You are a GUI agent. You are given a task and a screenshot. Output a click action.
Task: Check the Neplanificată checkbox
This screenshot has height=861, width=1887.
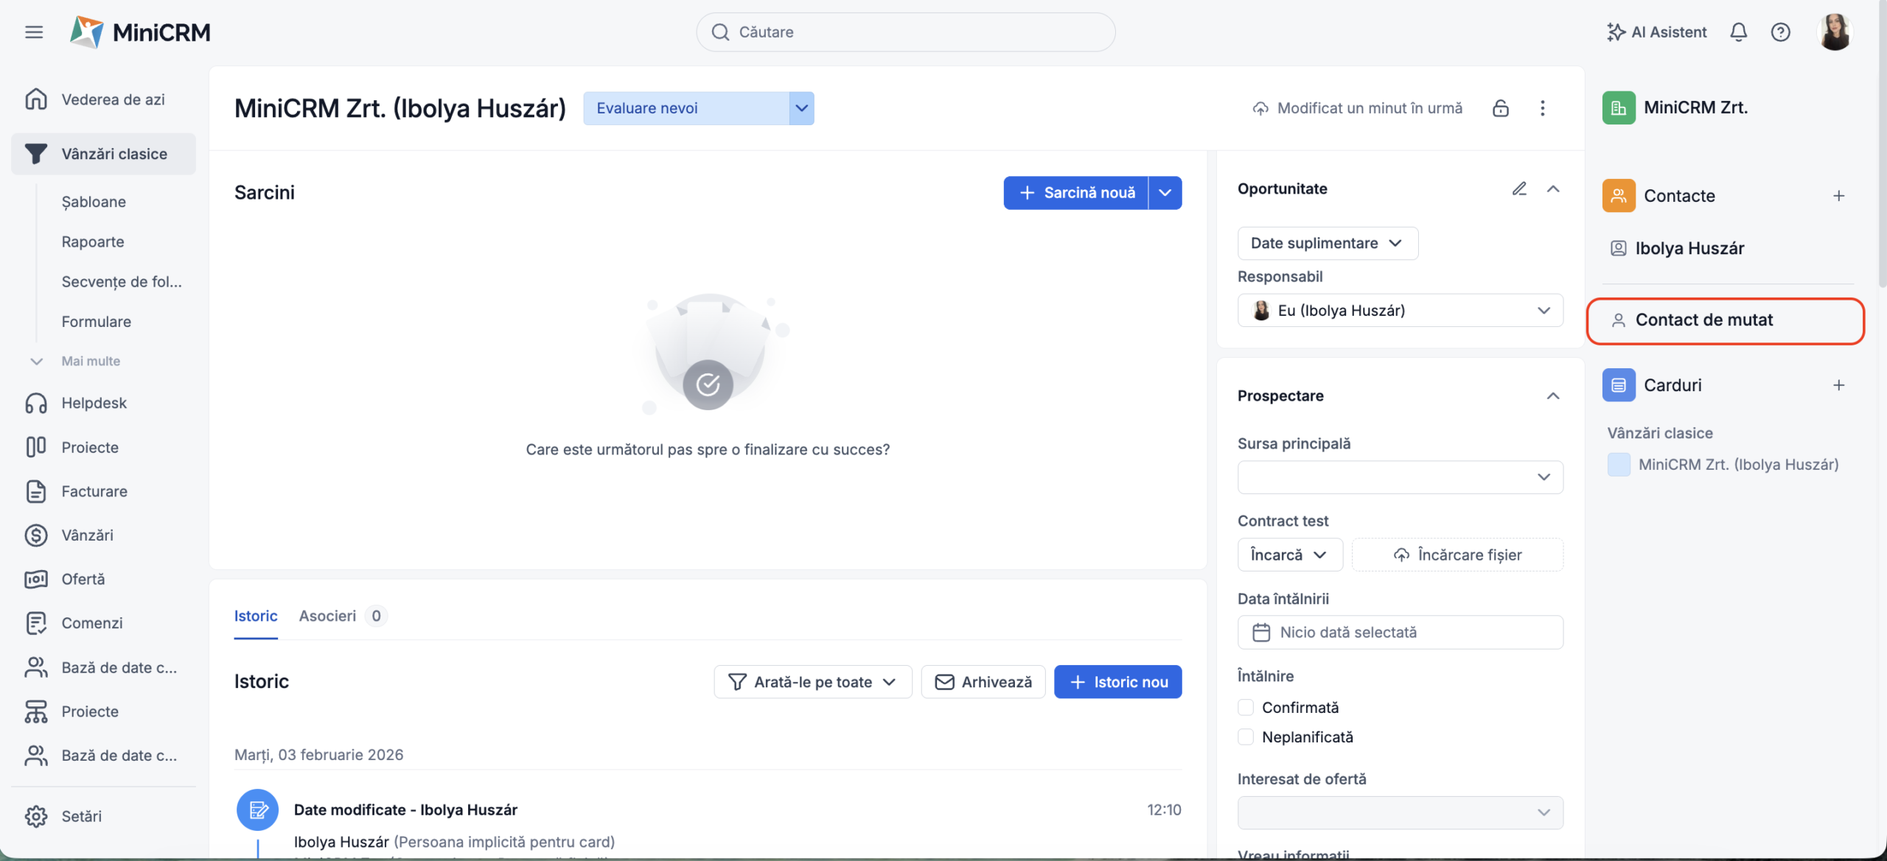click(1246, 737)
